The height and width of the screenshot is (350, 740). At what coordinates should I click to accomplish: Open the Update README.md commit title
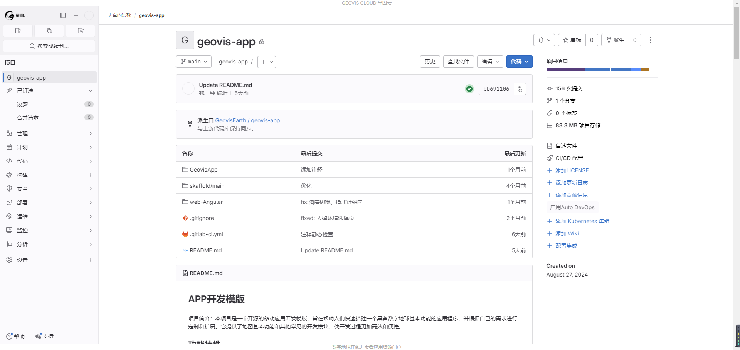point(225,85)
